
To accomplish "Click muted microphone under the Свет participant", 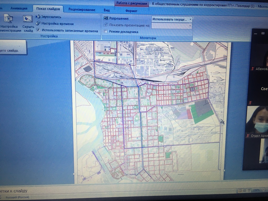I will click(250, 103).
